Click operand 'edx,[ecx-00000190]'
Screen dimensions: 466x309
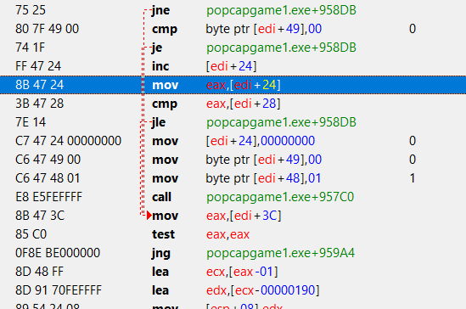pyautogui.click(x=263, y=290)
